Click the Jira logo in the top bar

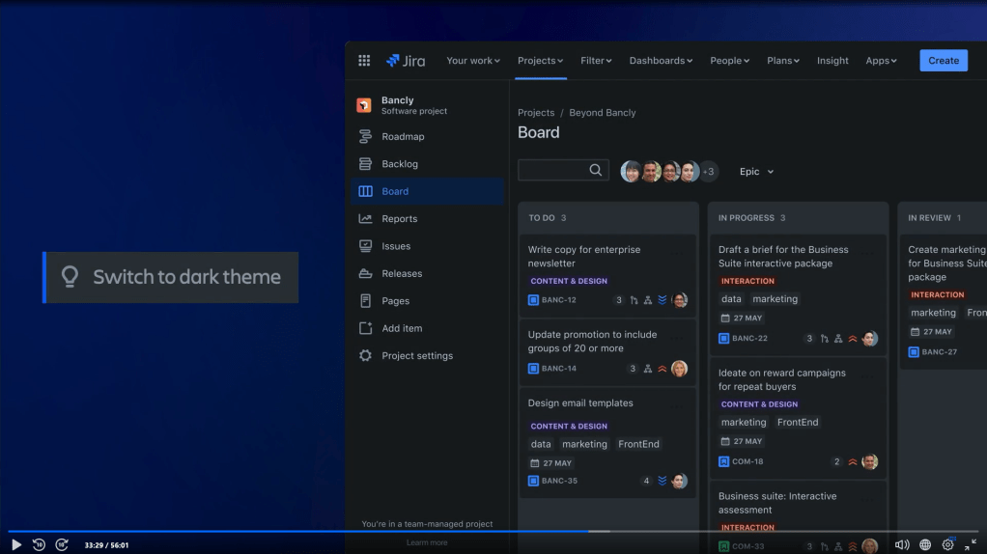[406, 61]
